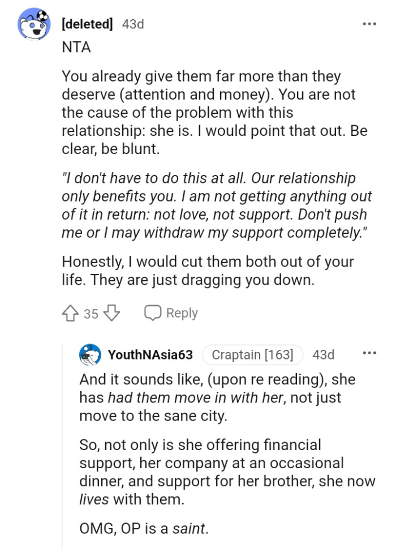The height and width of the screenshot is (548, 396).
Task: Open the overflow menu on the NTA comment
Action: pyautogui.click(x=369, y=23)
